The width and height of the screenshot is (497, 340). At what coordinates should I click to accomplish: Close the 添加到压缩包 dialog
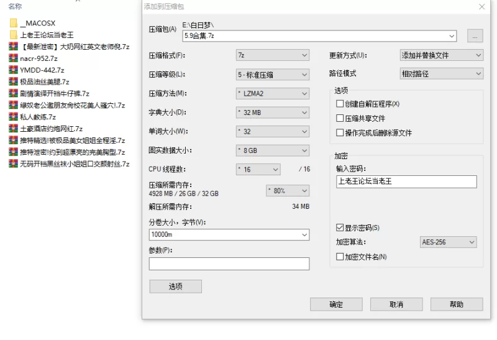482,7
